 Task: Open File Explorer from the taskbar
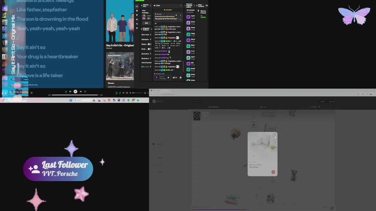104,100
